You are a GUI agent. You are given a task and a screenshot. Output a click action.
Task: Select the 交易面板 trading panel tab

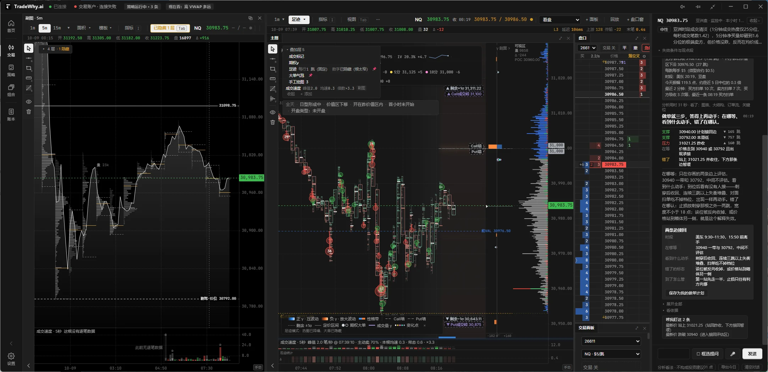click(x=586, y=328)
